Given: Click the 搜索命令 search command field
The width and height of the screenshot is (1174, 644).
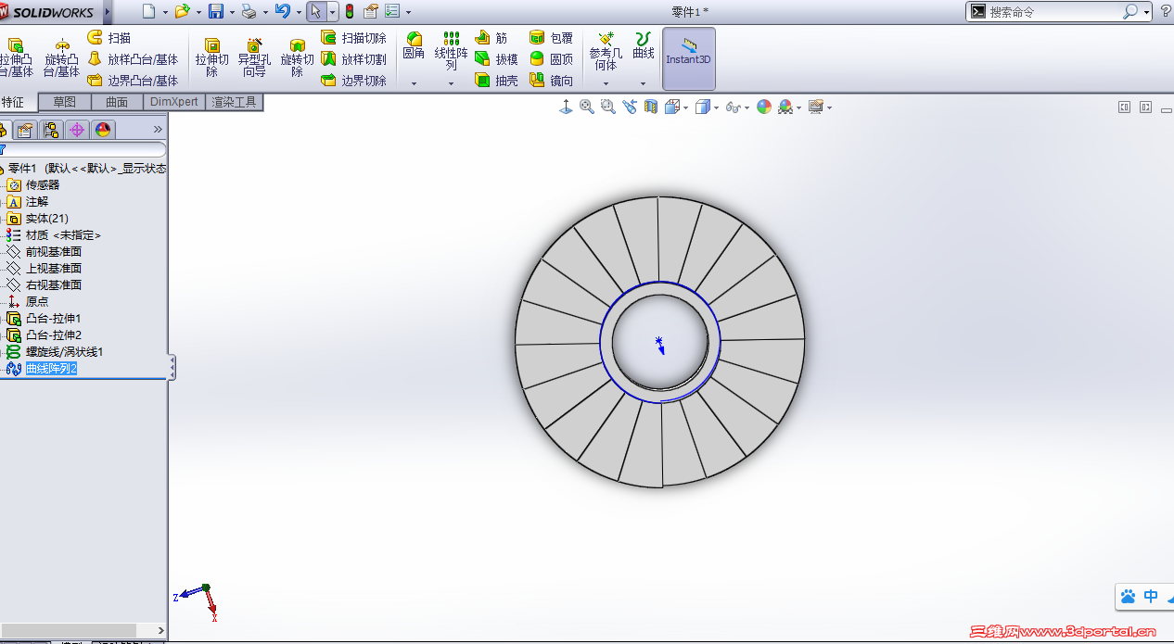Looking at the screenshot, I should click(x=1054, y=12).
